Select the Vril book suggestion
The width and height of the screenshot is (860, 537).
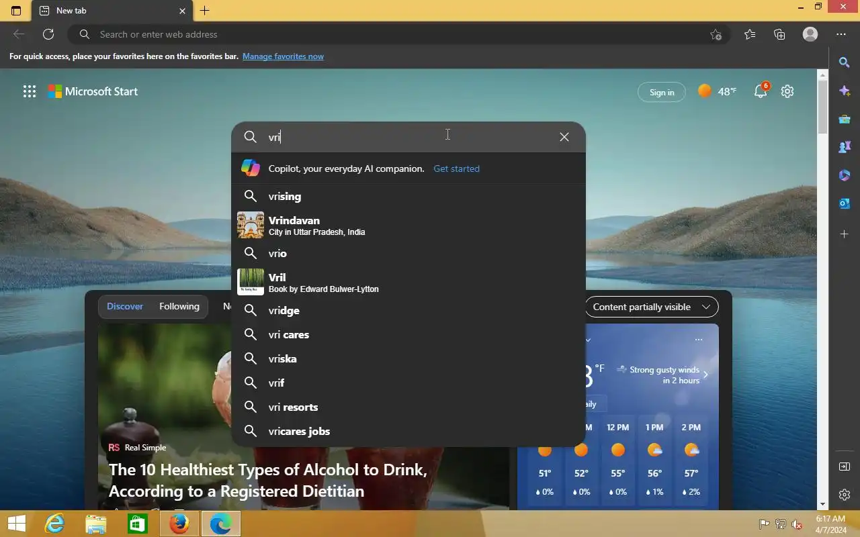coord(408,282)
